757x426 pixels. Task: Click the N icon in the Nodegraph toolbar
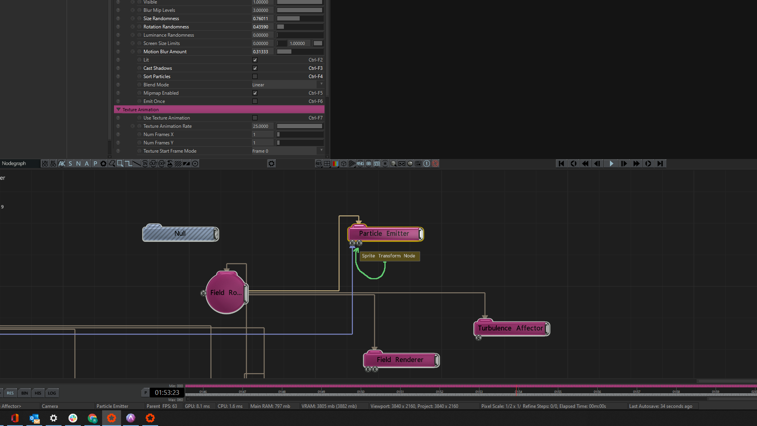(x=78, y=164)
